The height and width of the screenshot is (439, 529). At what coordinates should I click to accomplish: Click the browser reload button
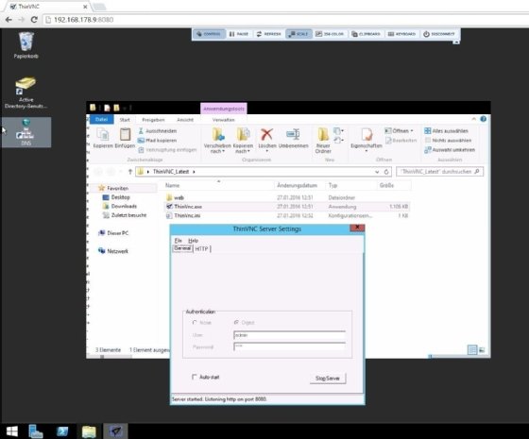34,20
